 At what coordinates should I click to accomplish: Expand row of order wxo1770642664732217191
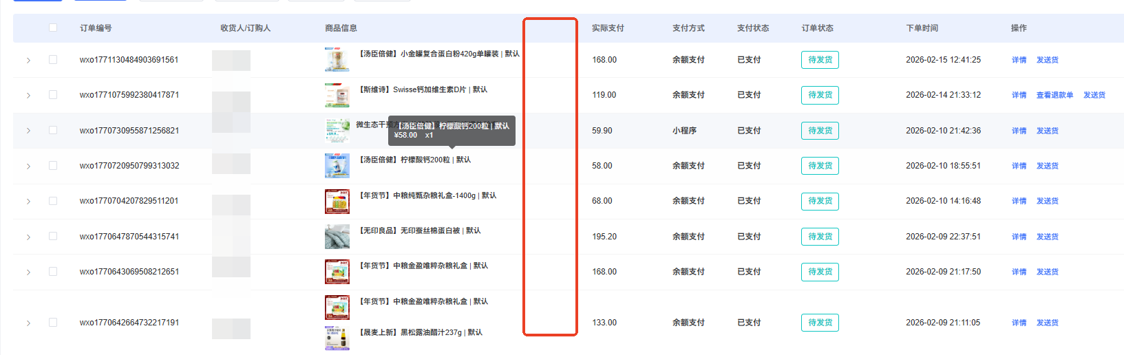pyautogui.click(x=28, y=323)
